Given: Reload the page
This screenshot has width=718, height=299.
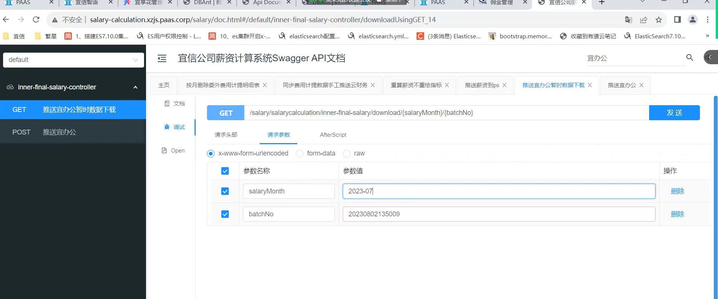Looking at the screenshot, I should click(36, 20).
